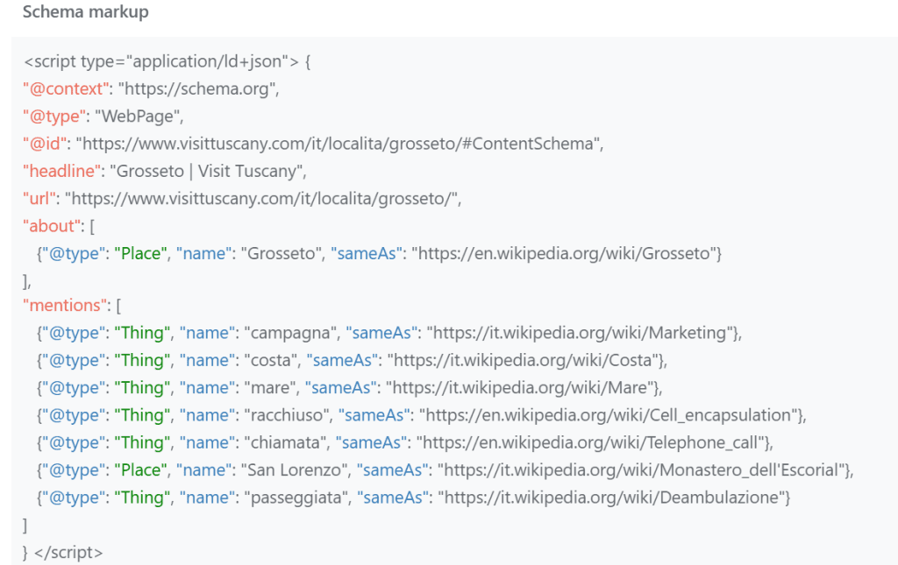This screenshot has height=565, width=898.
Task: Click the name value "costa"
Action: point(272,360)
